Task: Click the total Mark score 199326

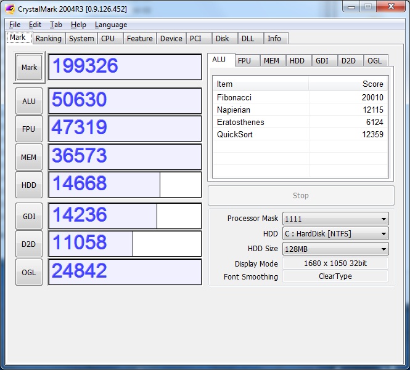Action: tap(125, 67)
